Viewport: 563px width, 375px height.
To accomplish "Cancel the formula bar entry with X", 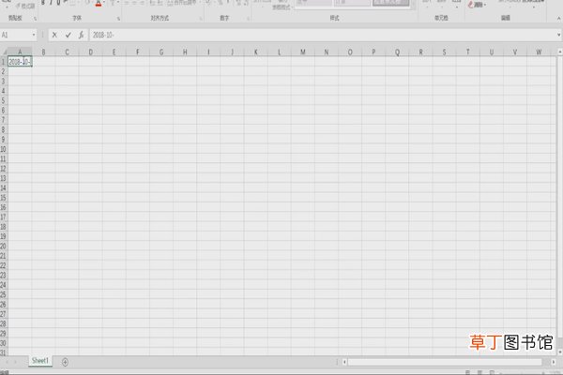I will 54,35.
